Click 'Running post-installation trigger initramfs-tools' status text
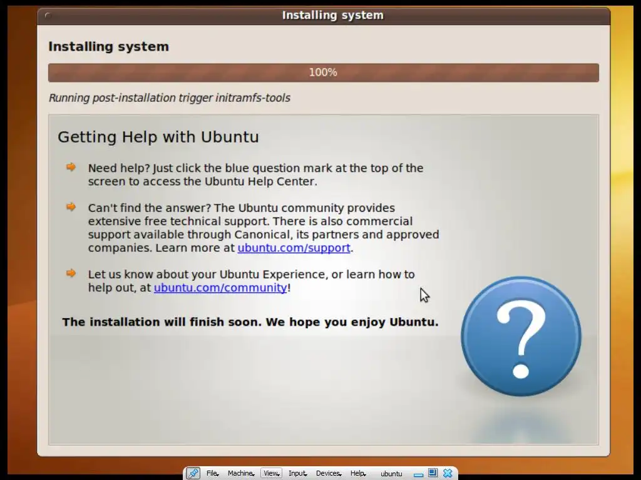This screenshot has width=641, height=480. click(x=170, y=98)
